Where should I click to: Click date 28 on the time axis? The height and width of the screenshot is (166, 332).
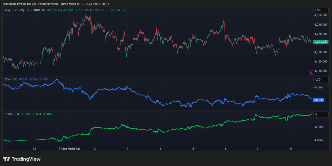point(34,149)
